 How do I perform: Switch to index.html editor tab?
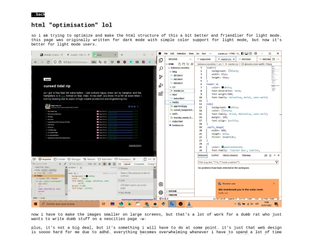205,59
